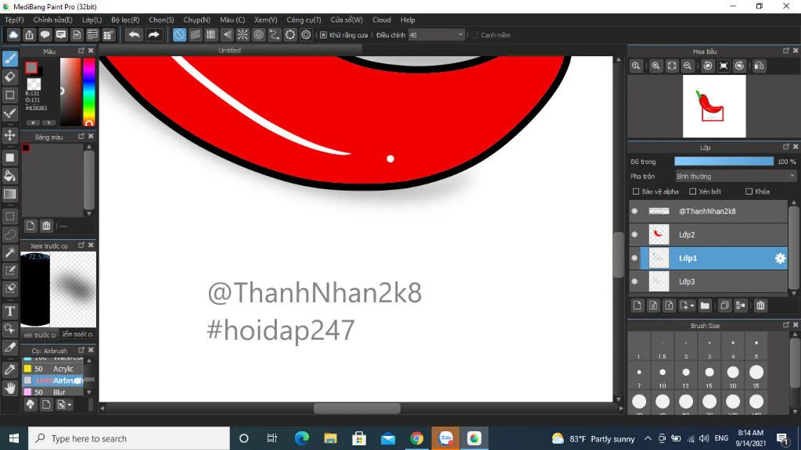Hide the Lớp3 layer
Image resolution: width=801 pixels, height=450 pixels.
click(634, 281)
